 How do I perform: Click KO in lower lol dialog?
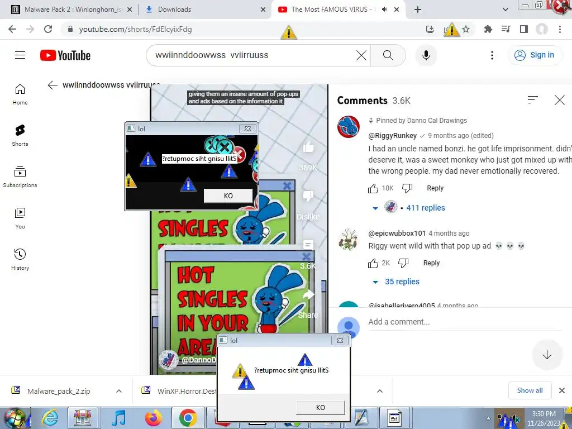pyautogui.click(x=320, y=407)
